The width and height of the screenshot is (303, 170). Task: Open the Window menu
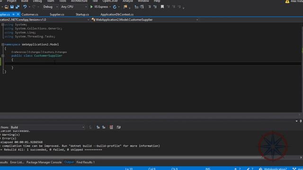143,1
